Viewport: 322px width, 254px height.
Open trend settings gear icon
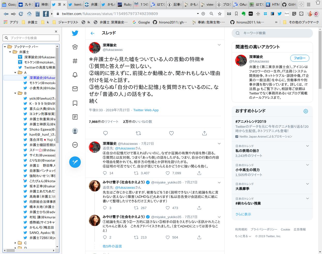(x=306, y=111)
